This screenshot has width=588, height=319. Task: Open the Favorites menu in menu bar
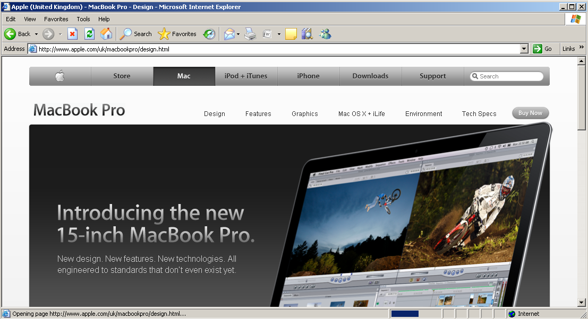[56, 19]
